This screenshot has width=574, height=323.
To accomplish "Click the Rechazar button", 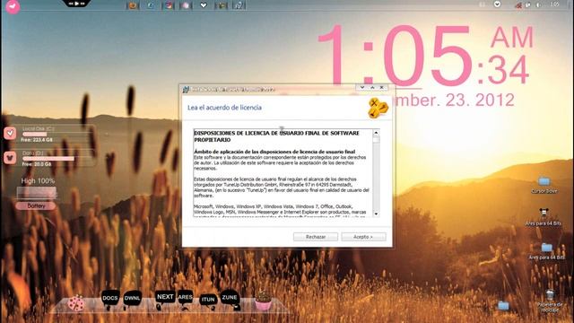I will 315,237.
